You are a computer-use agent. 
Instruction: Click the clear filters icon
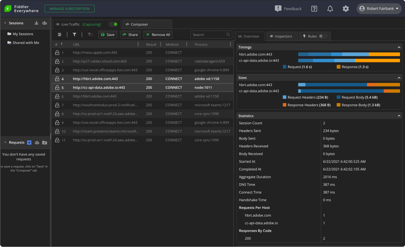tap(90, 35)
